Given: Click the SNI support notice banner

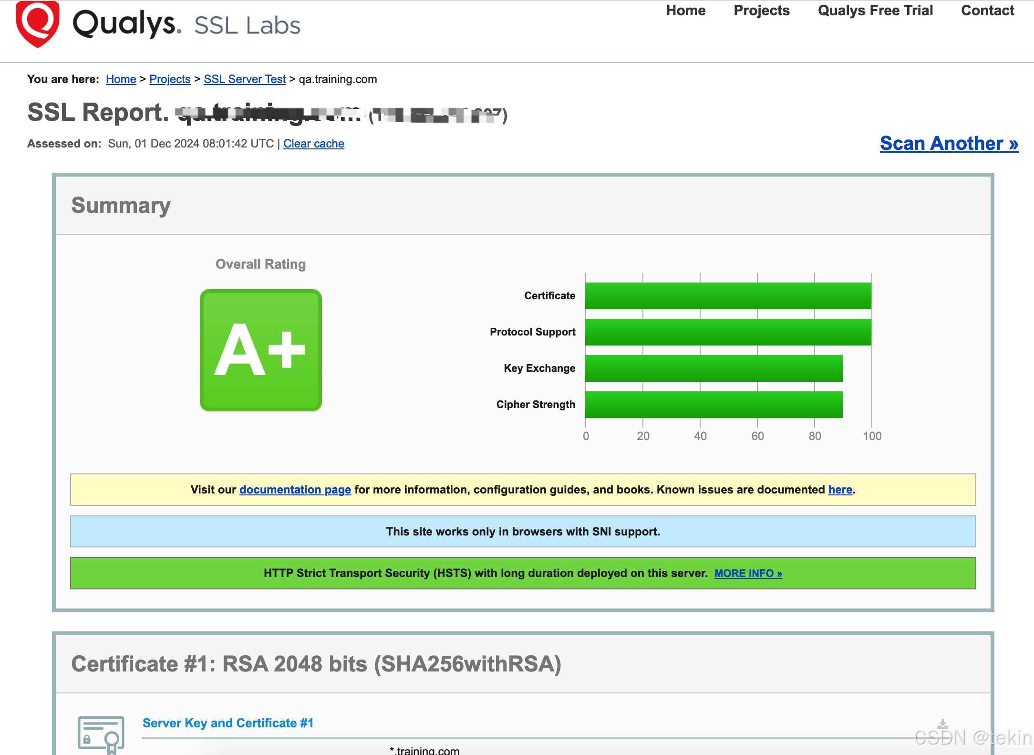Looking at the screenshot, I should [x=523, y=532].
